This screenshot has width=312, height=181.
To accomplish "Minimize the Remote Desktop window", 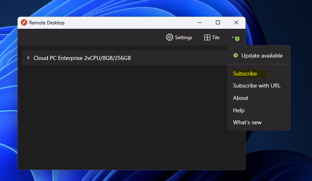I will [200, 22].
